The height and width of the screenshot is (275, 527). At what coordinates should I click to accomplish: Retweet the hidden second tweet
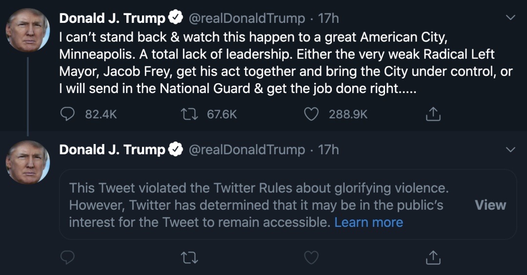[x=189, y=257]
